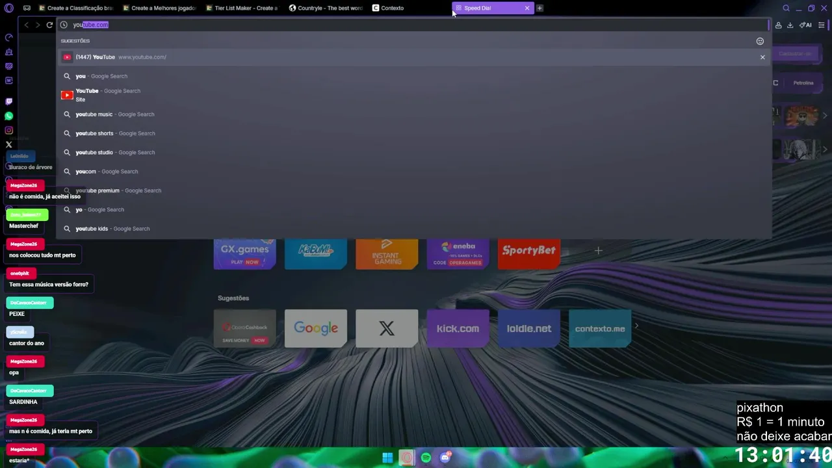Open the KaBuM speed dial tile

point(316,253)
